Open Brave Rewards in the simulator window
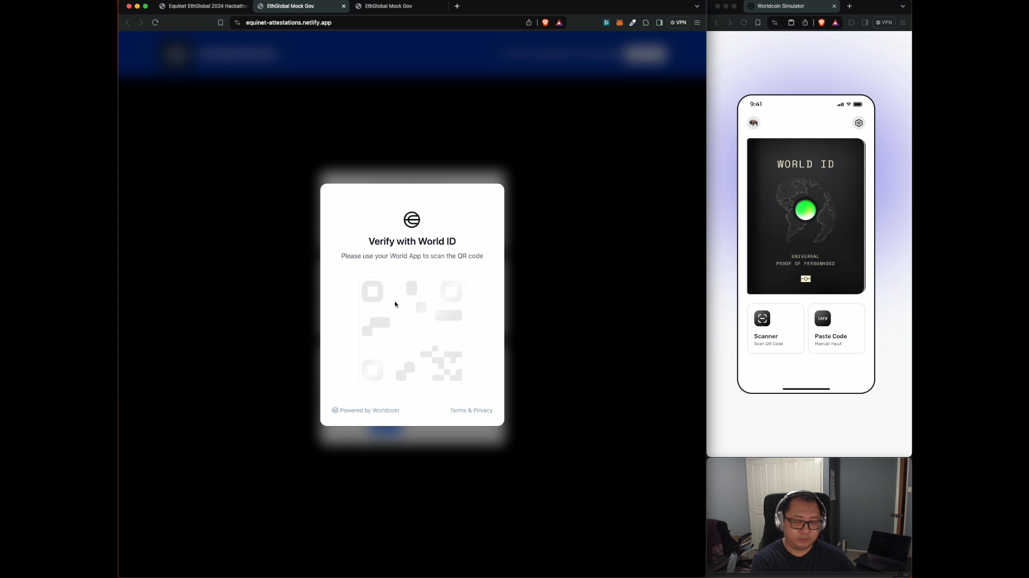Viewport: 1029px width, 578px height. click(x=836, y=22)
